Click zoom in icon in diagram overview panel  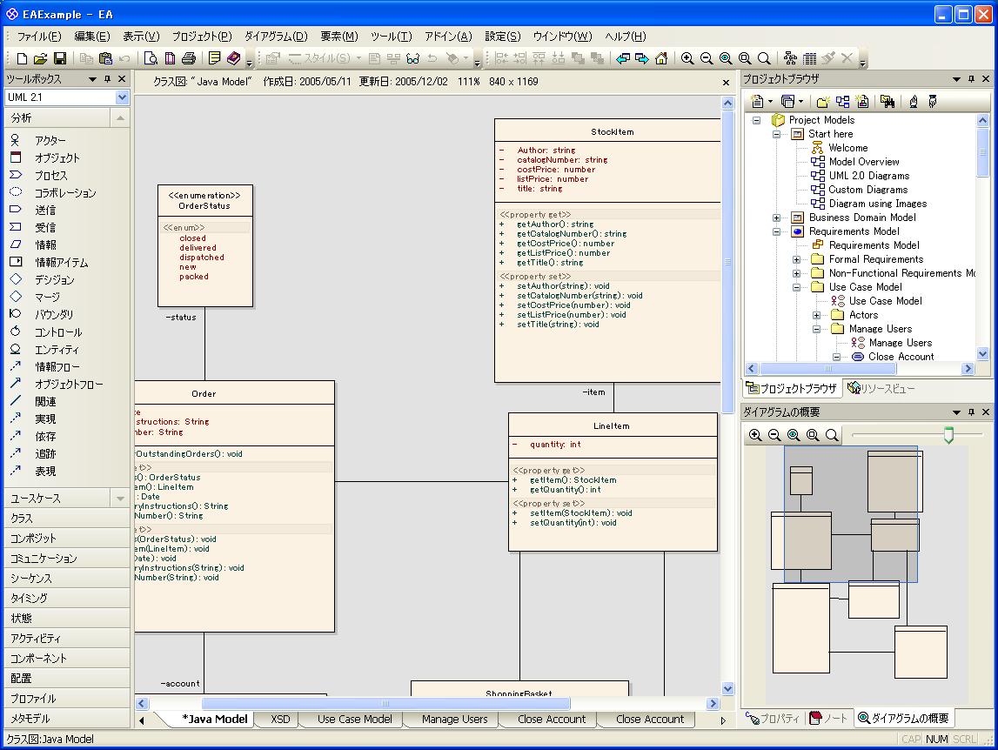click(x=755, y=435)
